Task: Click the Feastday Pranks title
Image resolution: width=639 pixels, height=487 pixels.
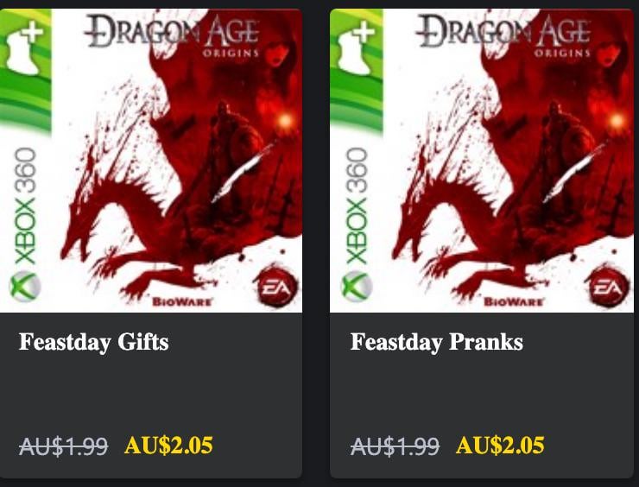Action: (436, 342)
